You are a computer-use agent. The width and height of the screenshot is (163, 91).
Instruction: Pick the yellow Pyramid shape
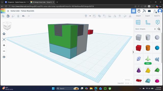click(x=148, y=70)
